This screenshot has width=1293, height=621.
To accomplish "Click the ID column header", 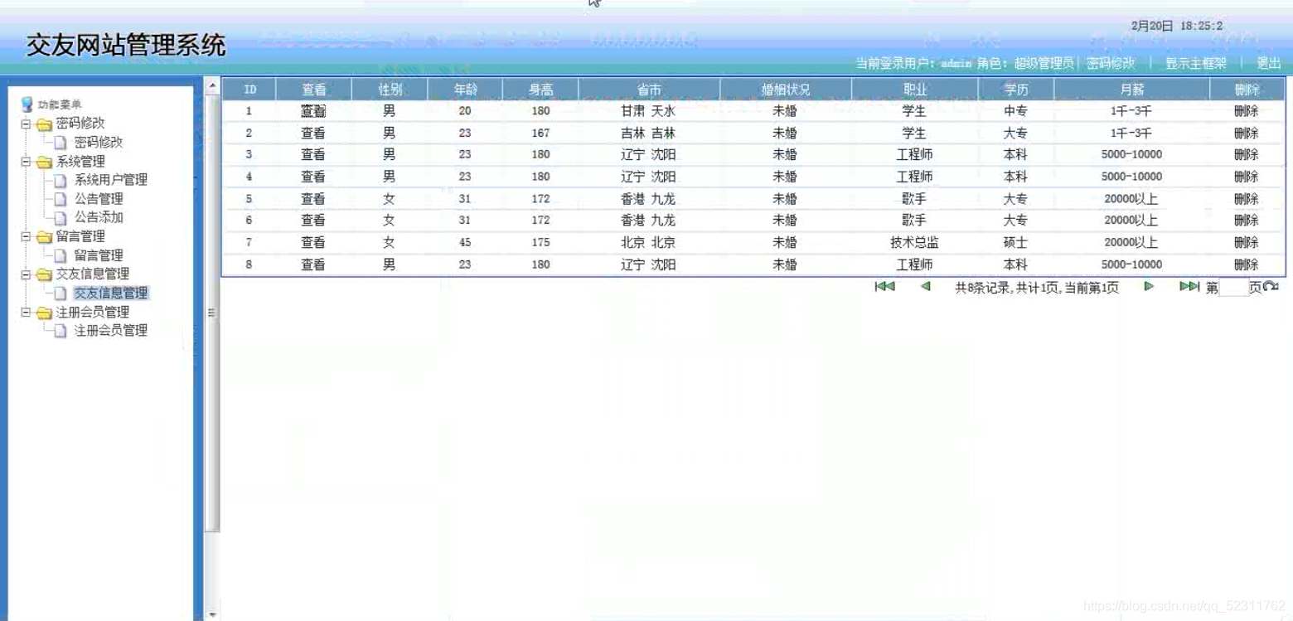I will 249,90.
